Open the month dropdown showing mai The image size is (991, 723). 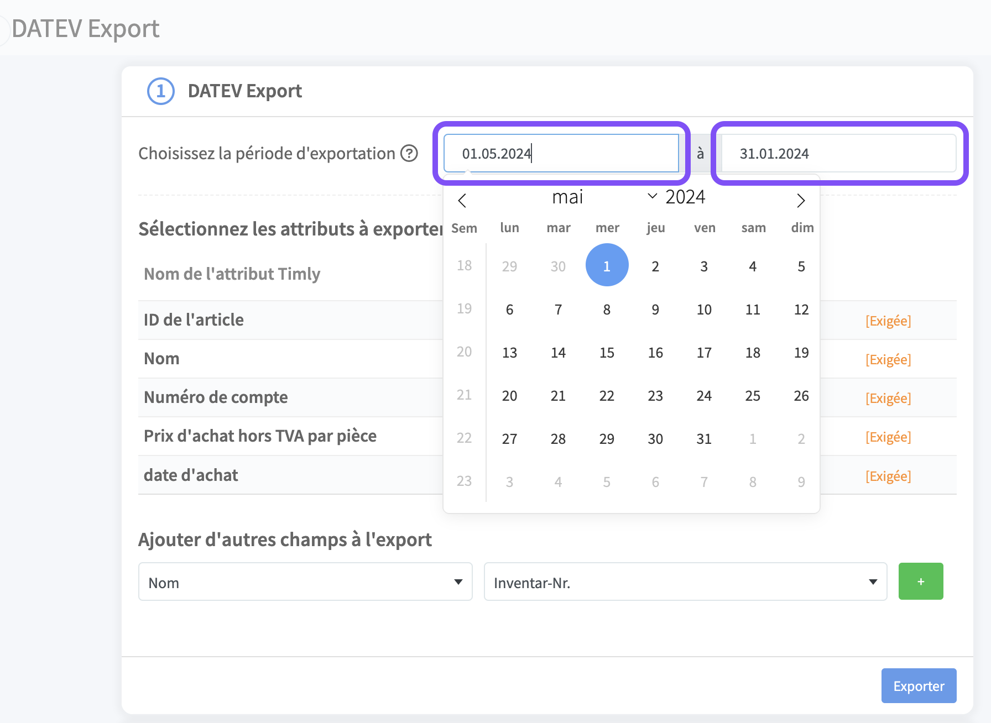pos(604,197)
